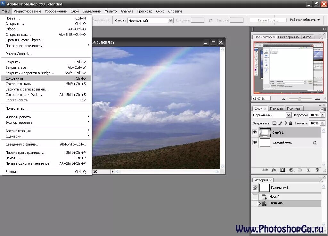Expand the Сценарии submenu

pos(88,135)
